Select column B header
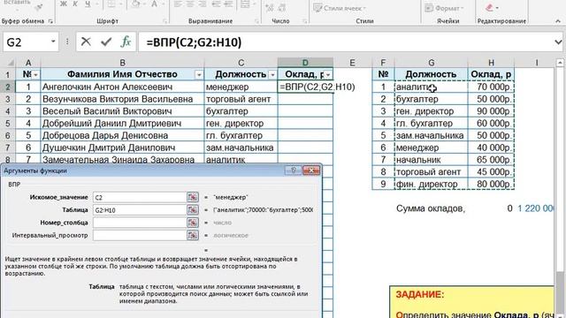 [x=122, y=63]
